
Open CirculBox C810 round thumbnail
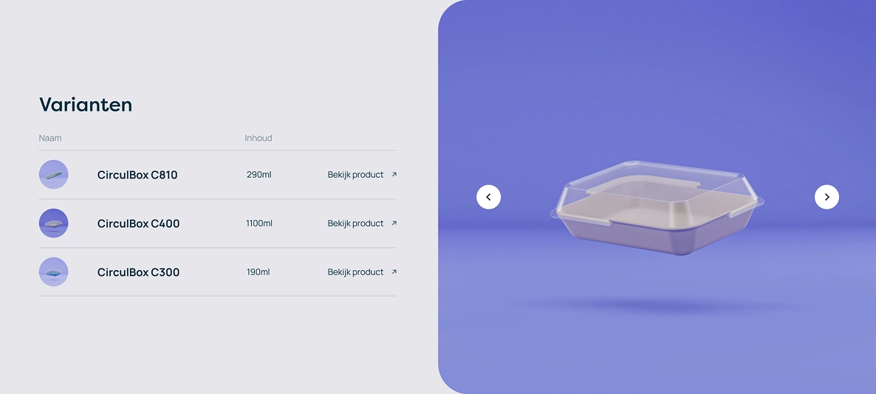coord(54,175)
